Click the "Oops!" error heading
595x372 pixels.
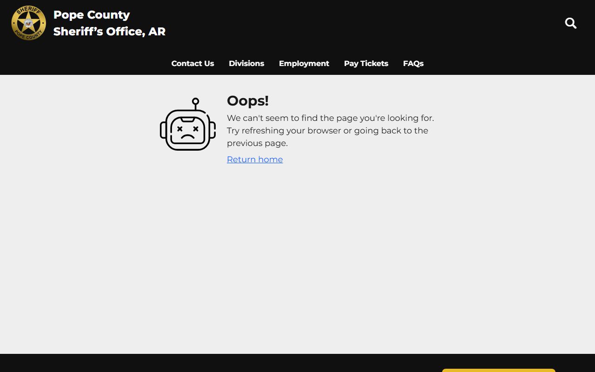[x=248, y=101]
